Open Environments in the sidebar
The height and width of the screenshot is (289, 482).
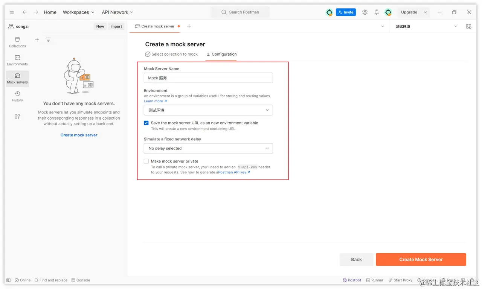[x=17, y=60]
